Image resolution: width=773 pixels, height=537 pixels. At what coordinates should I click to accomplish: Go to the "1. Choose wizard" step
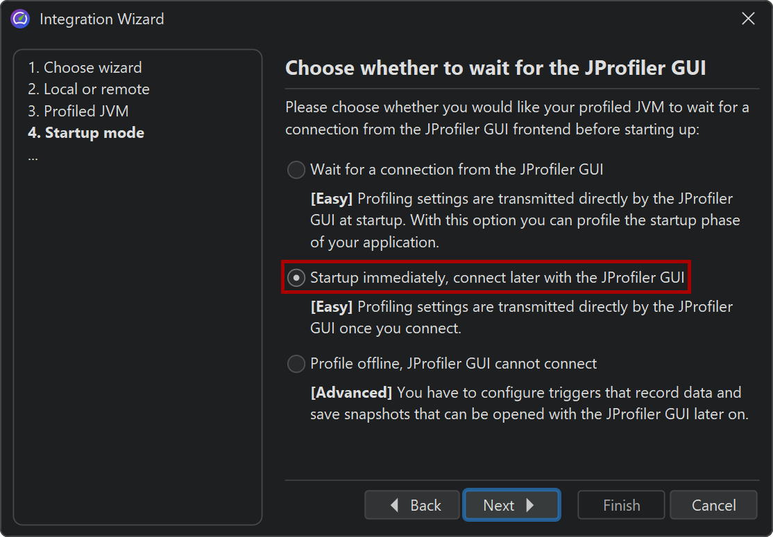click(85, 68)
